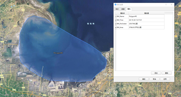Apply changes with 应用 button
The height and width of the screenshot is (97, 181).
point(165,79)
